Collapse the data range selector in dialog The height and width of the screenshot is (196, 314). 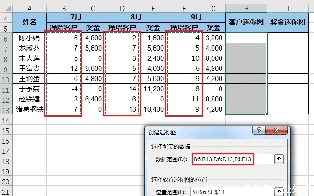coord(279,159)
